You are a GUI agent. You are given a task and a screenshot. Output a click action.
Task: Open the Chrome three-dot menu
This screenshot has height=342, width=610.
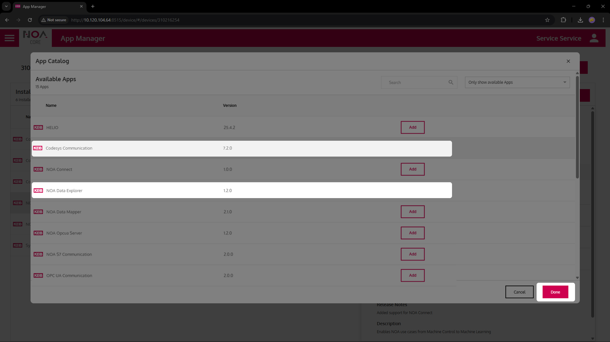(603, 20)
